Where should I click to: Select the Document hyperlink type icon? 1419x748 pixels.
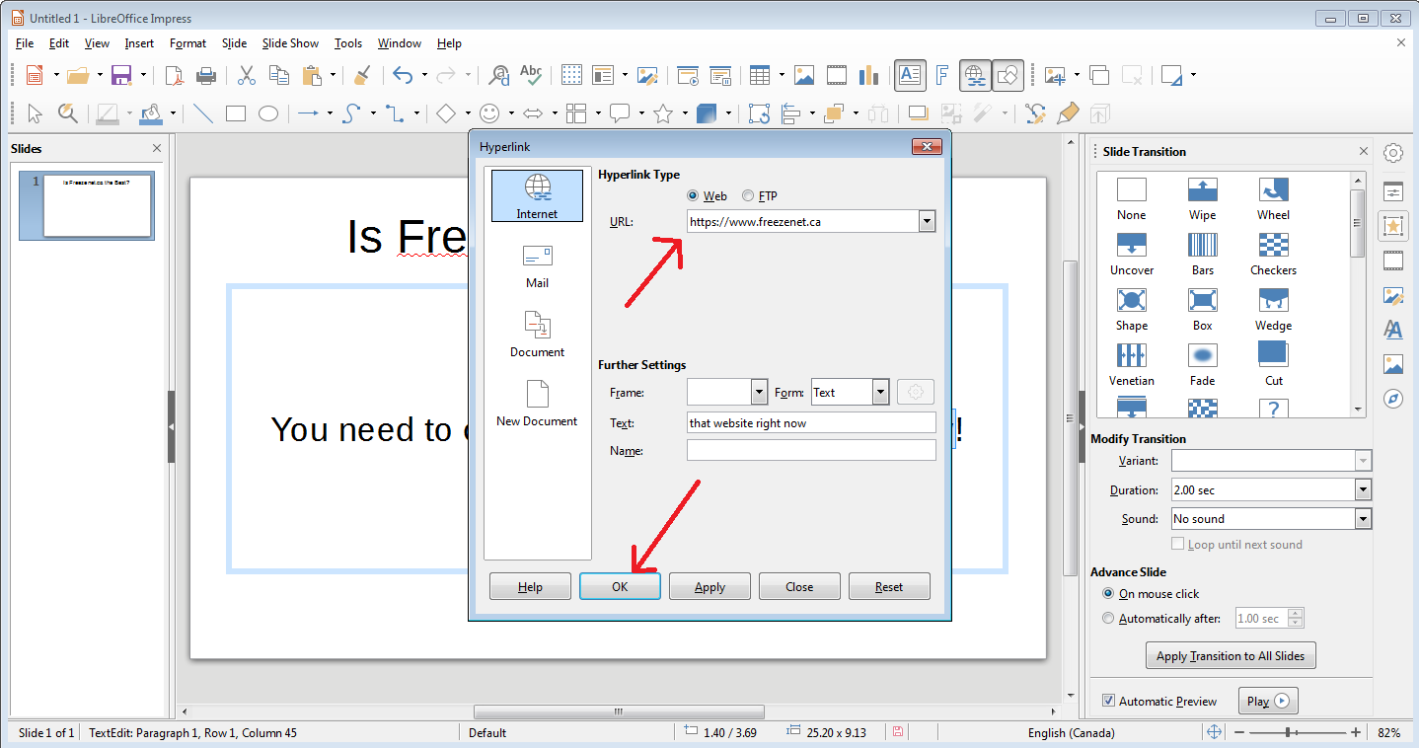coord(537,334)
